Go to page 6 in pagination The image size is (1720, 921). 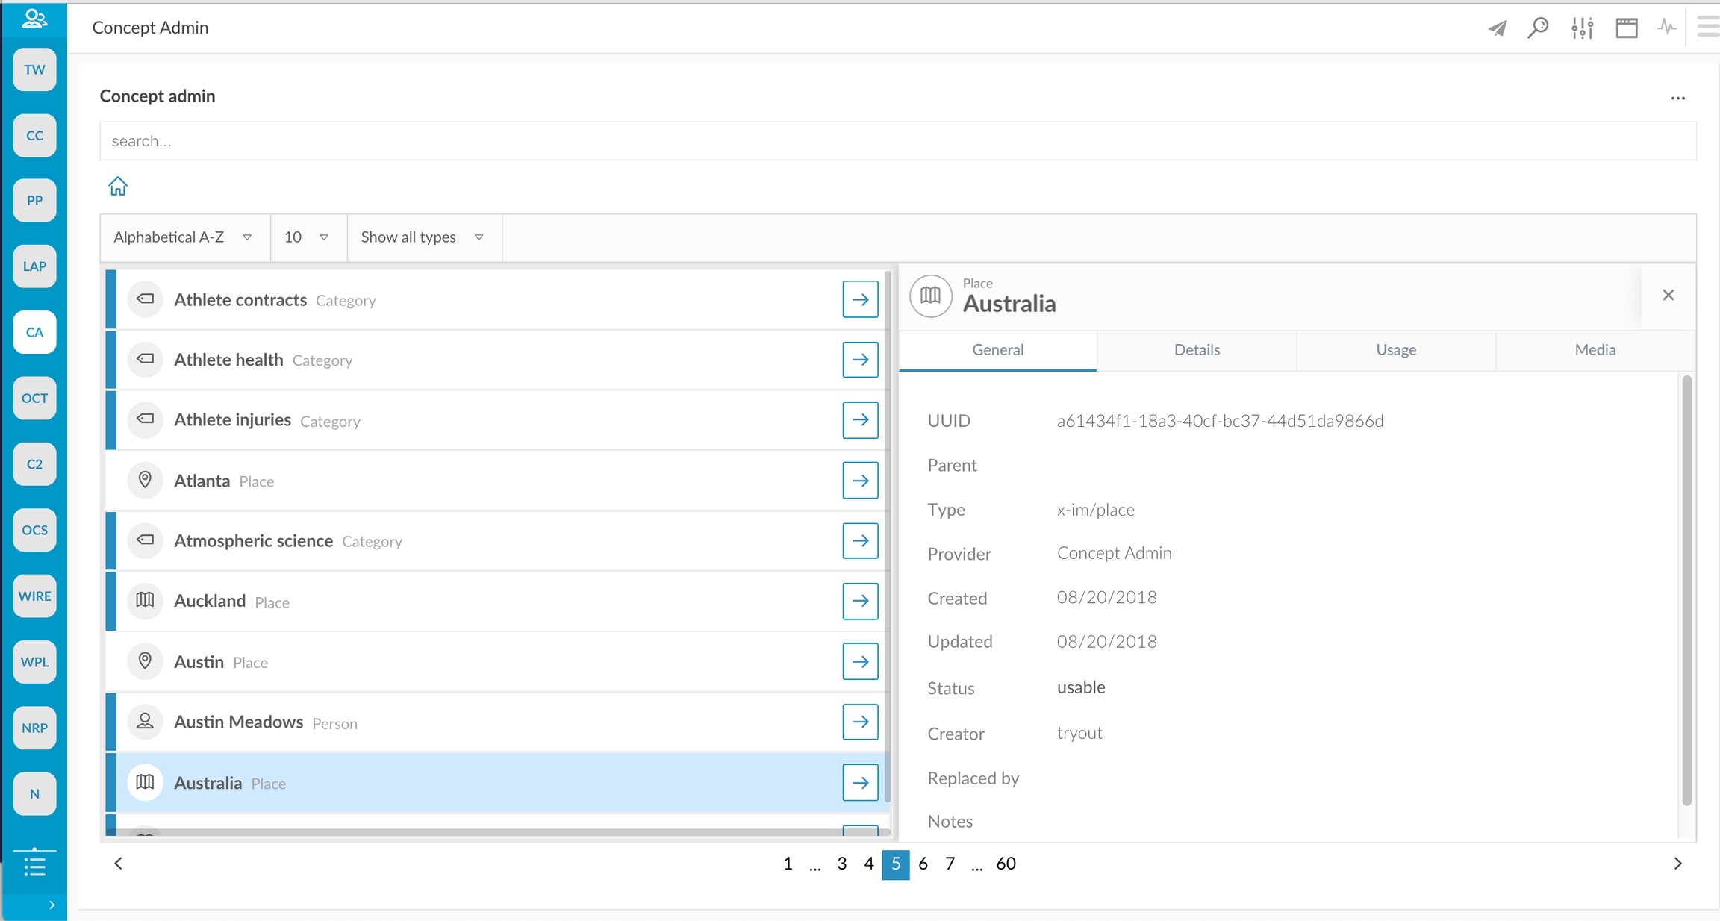pyautogui.click(x=923, y=864)
